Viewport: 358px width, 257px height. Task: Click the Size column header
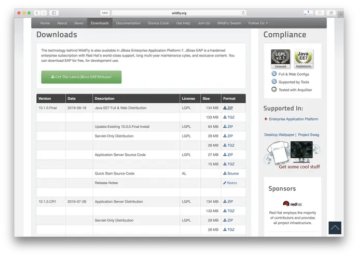(x=211, y=99)
